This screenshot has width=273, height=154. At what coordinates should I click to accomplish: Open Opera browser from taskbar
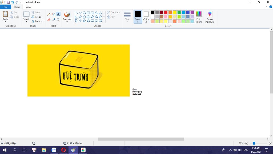[x=63, y=150]
